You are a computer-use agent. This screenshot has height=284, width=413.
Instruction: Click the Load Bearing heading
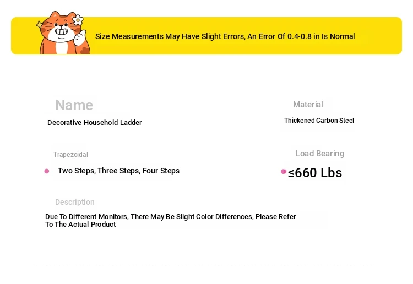click(x=320, y=154)
